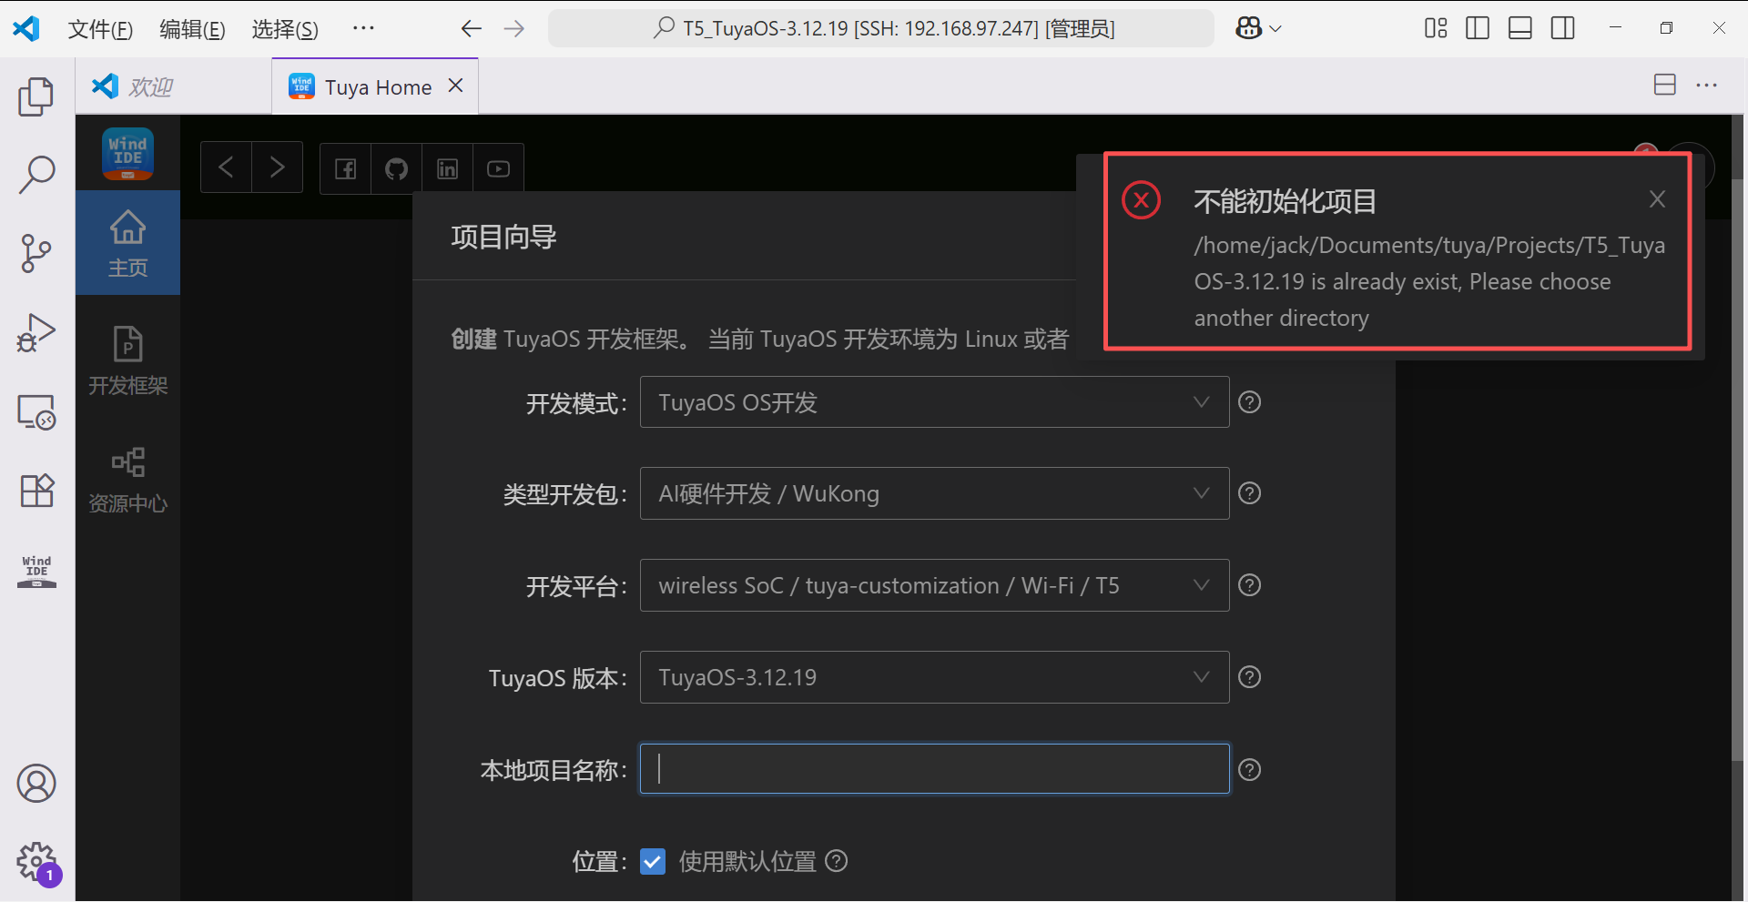Click Customize Layout icon in title bar
The image size is (1748, 902).
pos(1436,28)
